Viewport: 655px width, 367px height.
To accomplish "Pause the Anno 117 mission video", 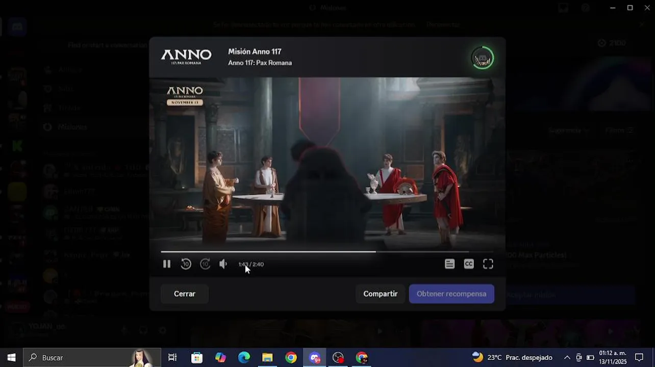I will click(167, 264).
